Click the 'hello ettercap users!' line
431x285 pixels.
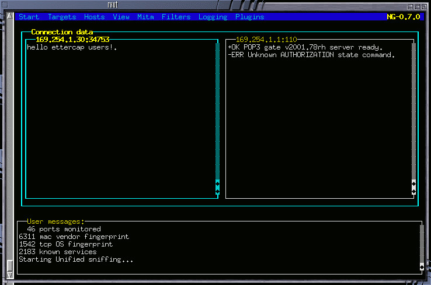72,47
